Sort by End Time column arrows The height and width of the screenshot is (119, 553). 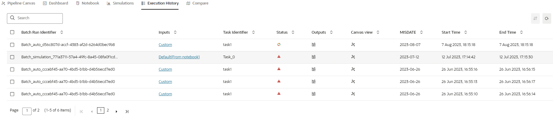coord(521,32)
